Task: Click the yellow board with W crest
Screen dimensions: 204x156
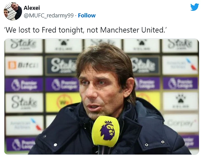Action: [64, 101]
